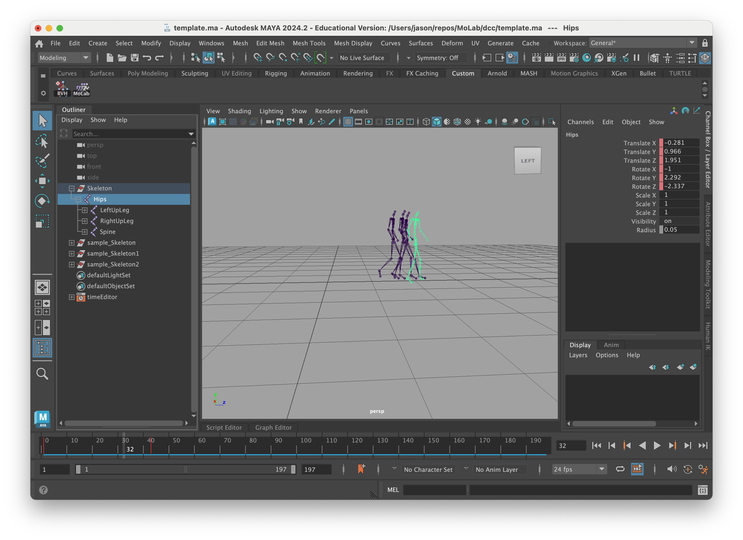Play the animation forward
Image resolution: width=743 pixels, height=540 pixels.
click(x=657, y=446)
